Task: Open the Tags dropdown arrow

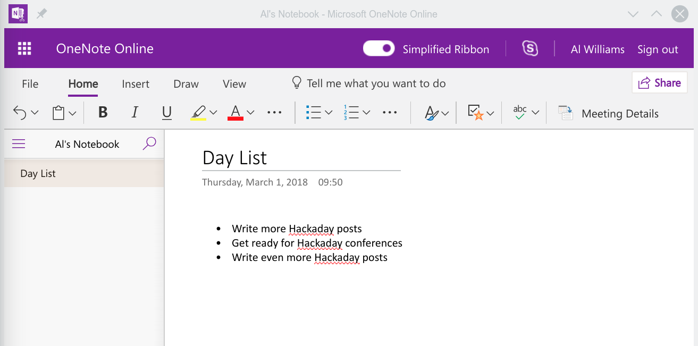Action: pyautogui.click(x=490, y=113)
